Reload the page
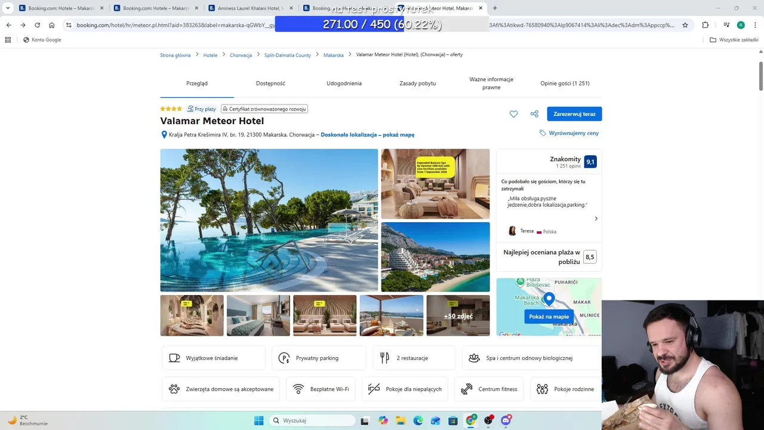The width and height of the screenshot is (764, 430). (x=37, y=25)
